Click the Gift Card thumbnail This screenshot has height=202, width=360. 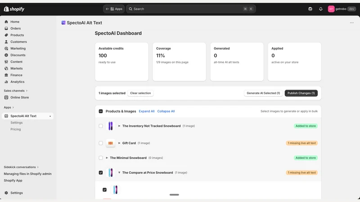point(110,143)
